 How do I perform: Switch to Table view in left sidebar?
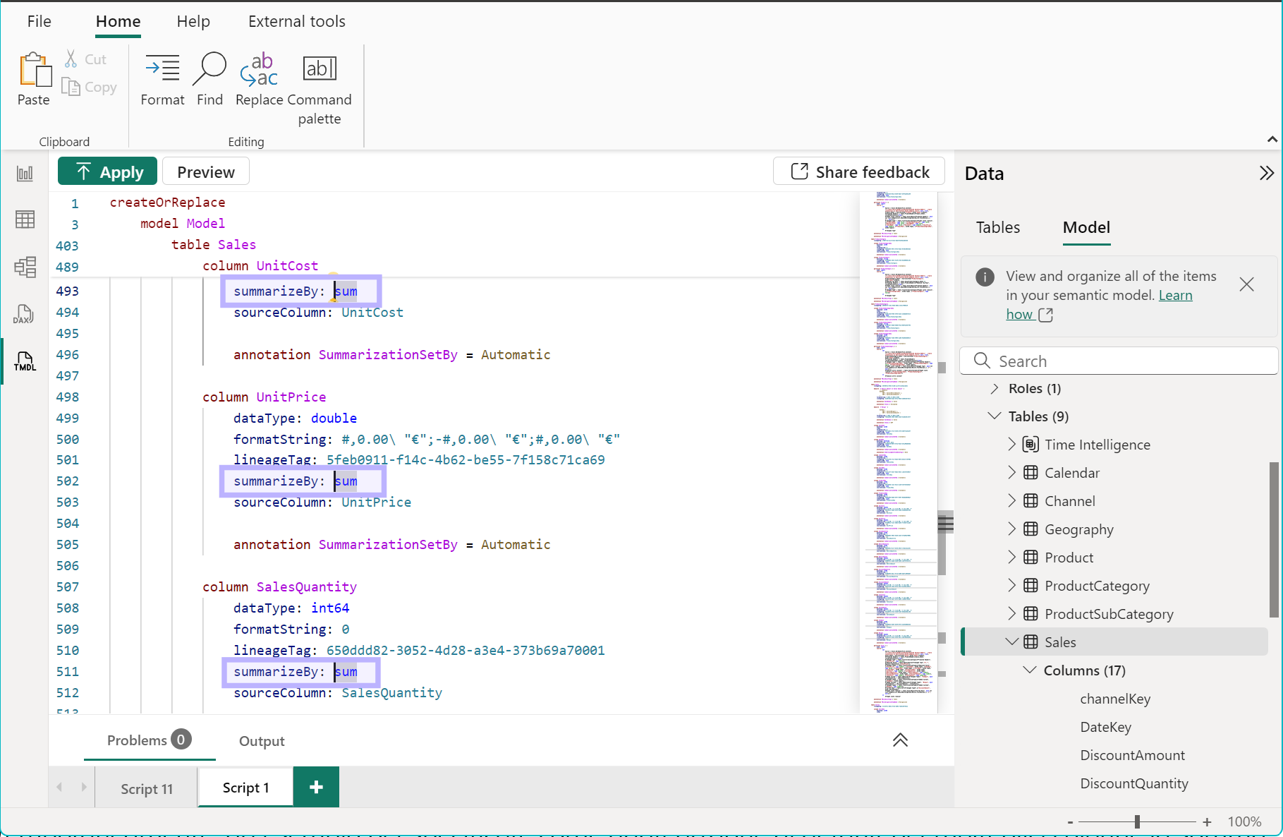click(25, 219)
